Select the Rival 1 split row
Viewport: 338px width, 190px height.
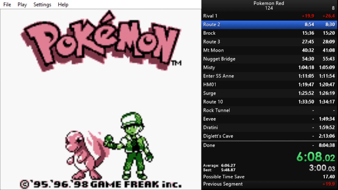click(270, 16)
